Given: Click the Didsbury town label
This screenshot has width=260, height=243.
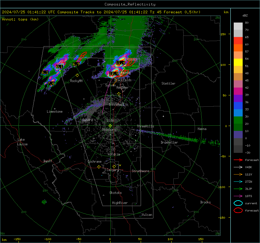Looking at the screenshot, I should click(109, 129).
